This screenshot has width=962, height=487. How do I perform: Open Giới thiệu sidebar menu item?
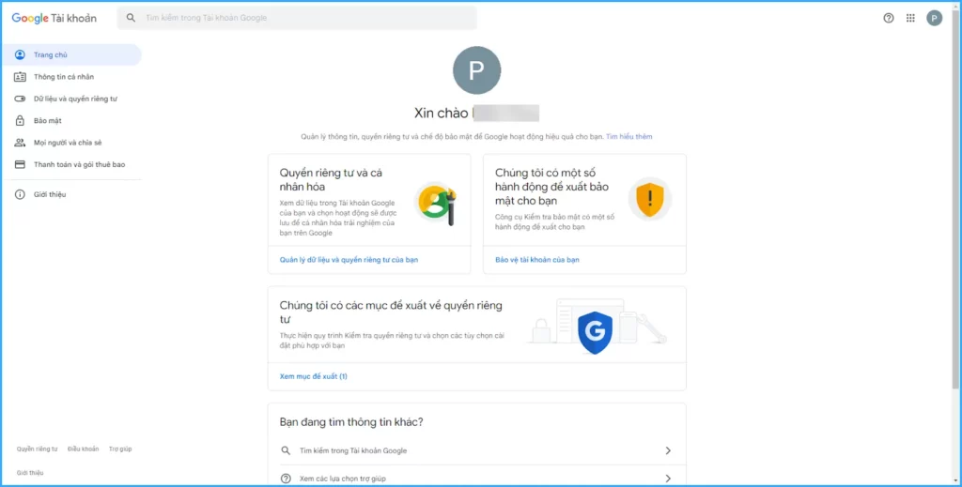coord(71,194)
